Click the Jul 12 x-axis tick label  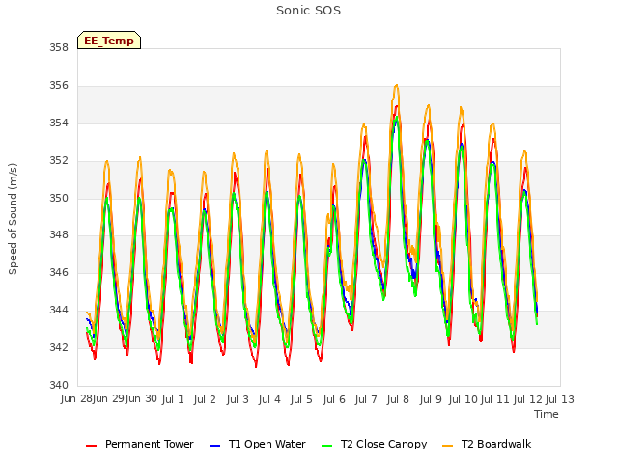coord(528,399)
